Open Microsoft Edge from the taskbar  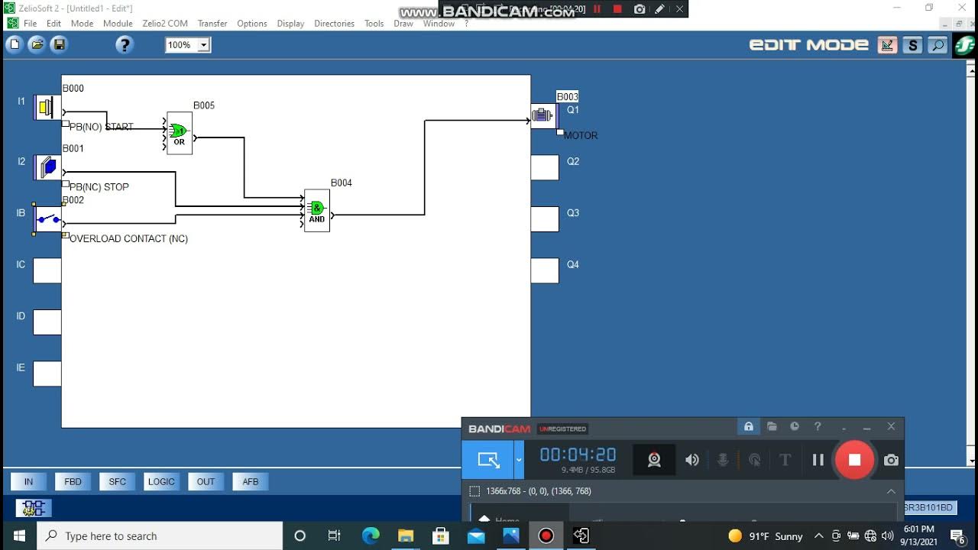click(x=371, y=535)
